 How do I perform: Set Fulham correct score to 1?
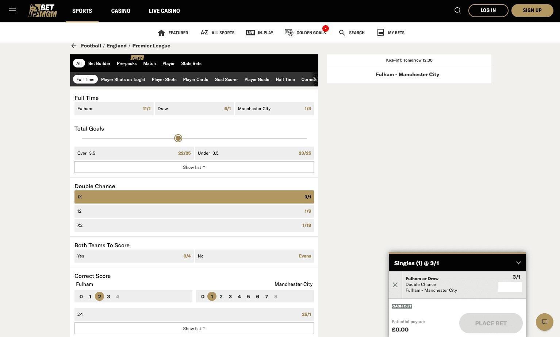[90, 297]
